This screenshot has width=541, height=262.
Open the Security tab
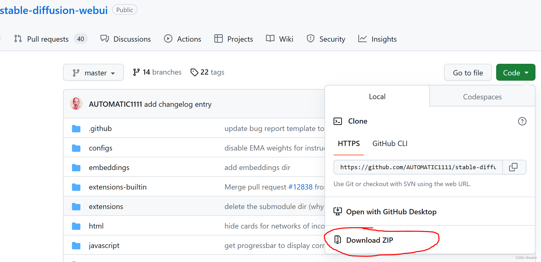(x=326, y=39)
